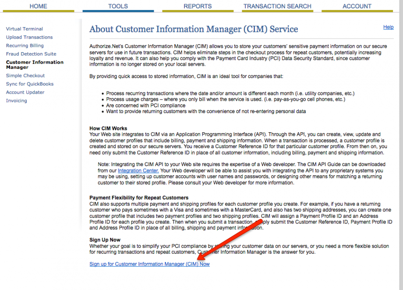403x290 pixels.
Task: Open Invoicing from the sidebar
Action: [x=17, y=101]
